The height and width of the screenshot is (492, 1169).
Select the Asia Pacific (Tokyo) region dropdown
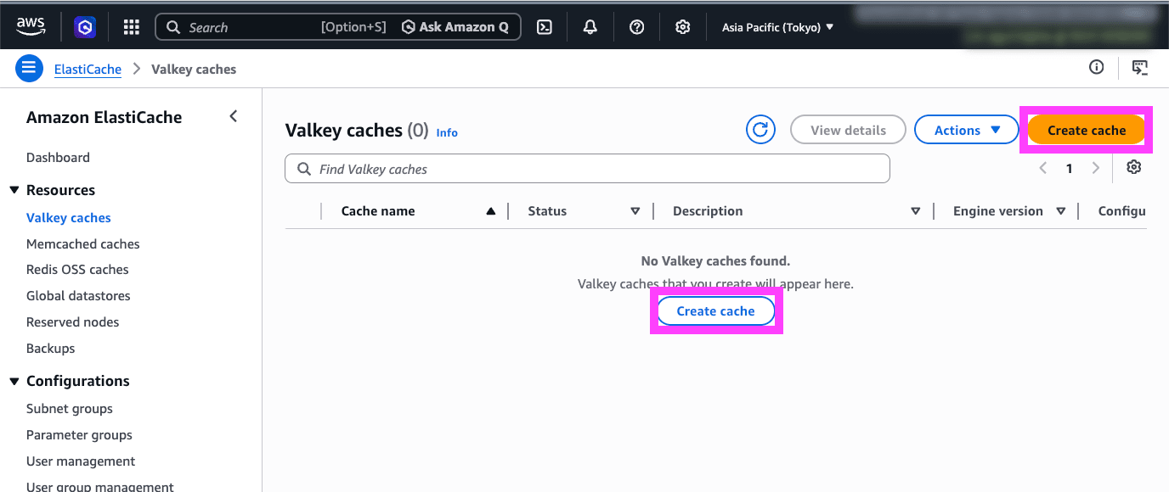tap(777, 27)
